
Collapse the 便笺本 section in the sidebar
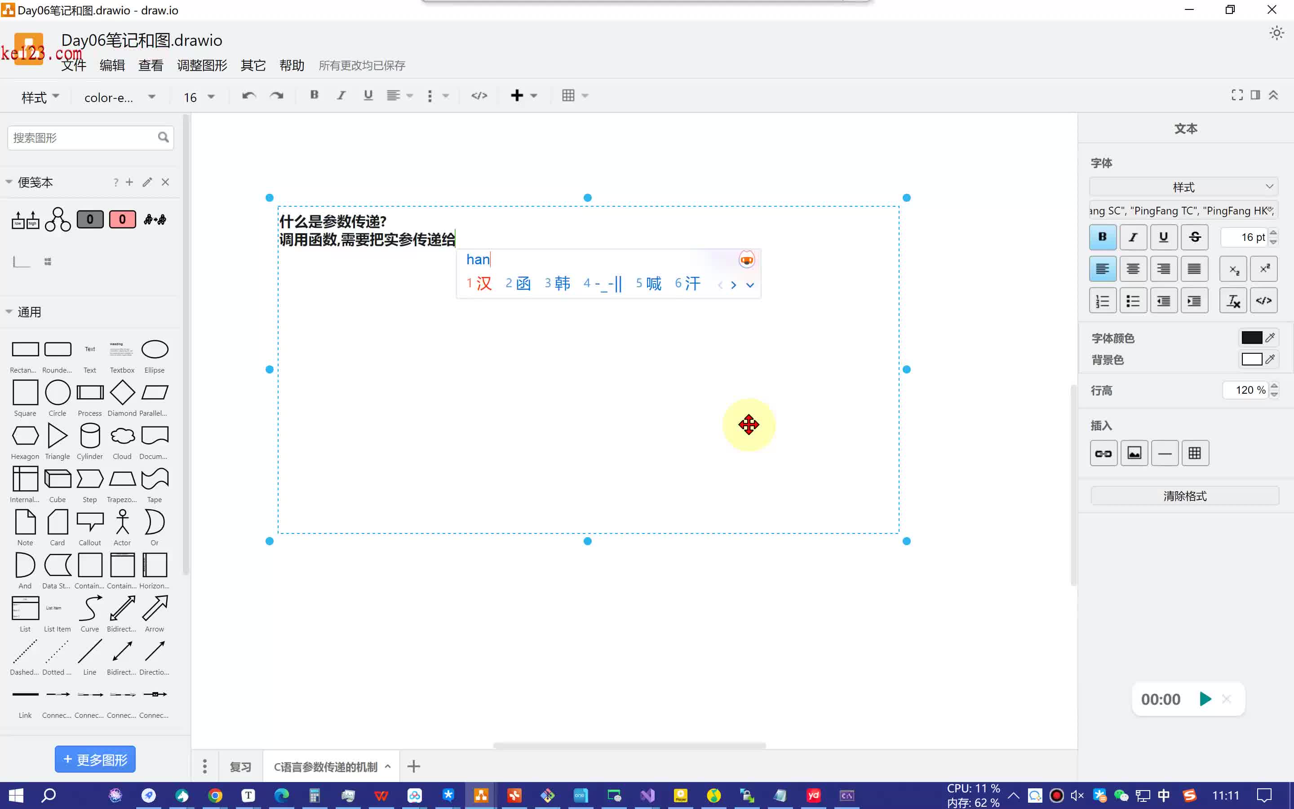pos(9,182)
